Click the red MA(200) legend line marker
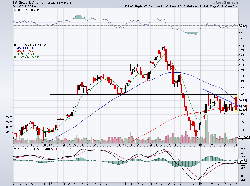Viewport: 250px width, 186px height. (x=15, y=51)
